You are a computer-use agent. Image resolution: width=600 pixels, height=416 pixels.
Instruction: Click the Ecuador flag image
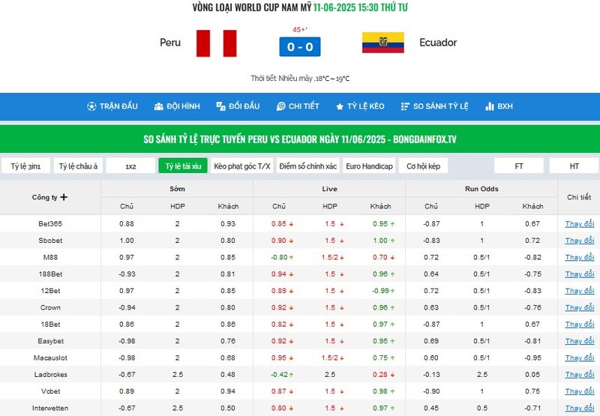383,43
